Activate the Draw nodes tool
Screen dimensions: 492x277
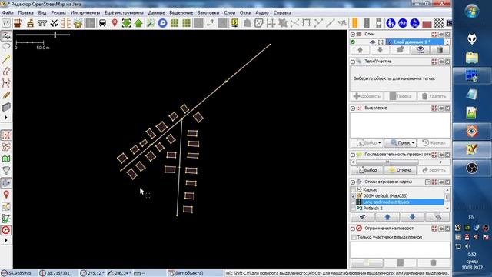(6, 59)
